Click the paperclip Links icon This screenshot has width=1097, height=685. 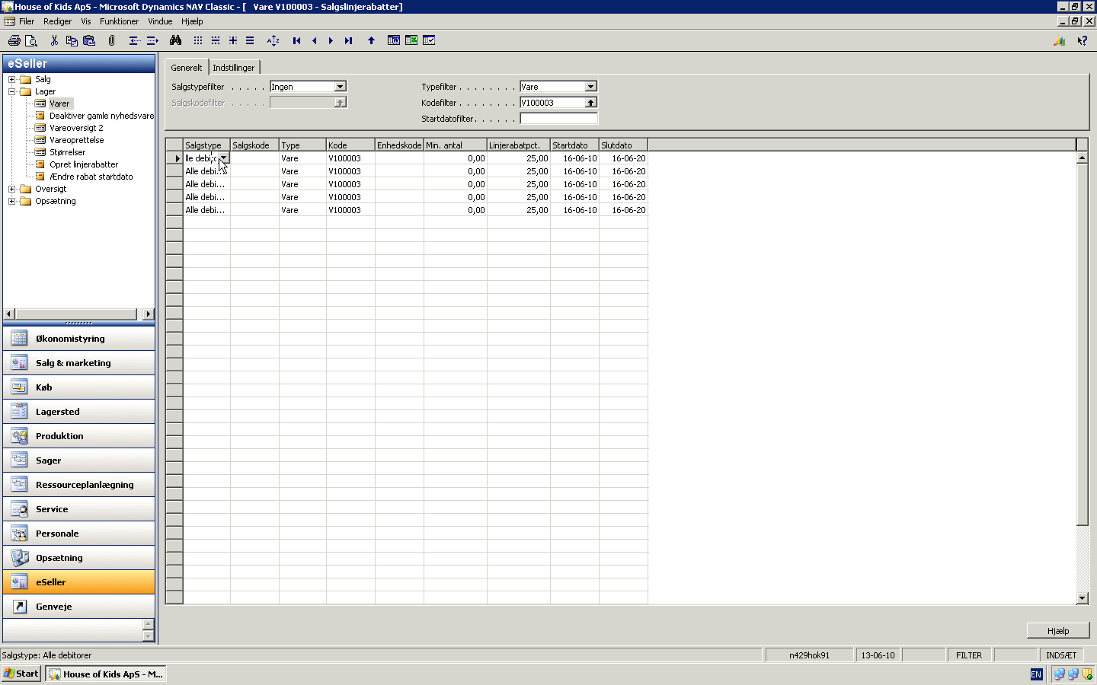coord(111,40)
